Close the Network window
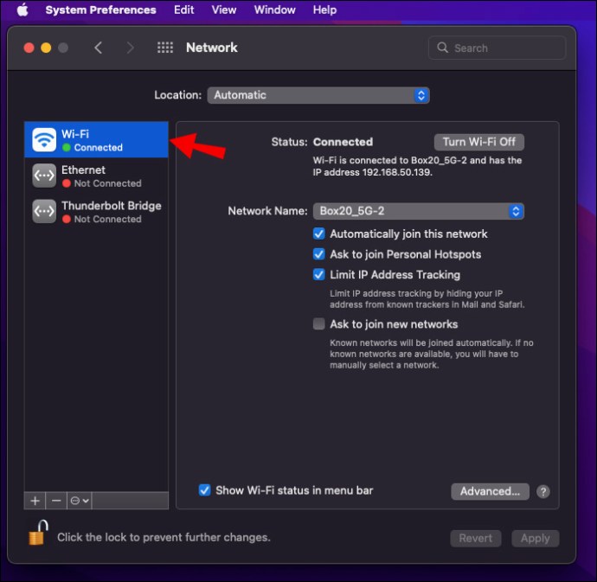Image resolution: width=597 pixels, height=582 pixels. 29,48
